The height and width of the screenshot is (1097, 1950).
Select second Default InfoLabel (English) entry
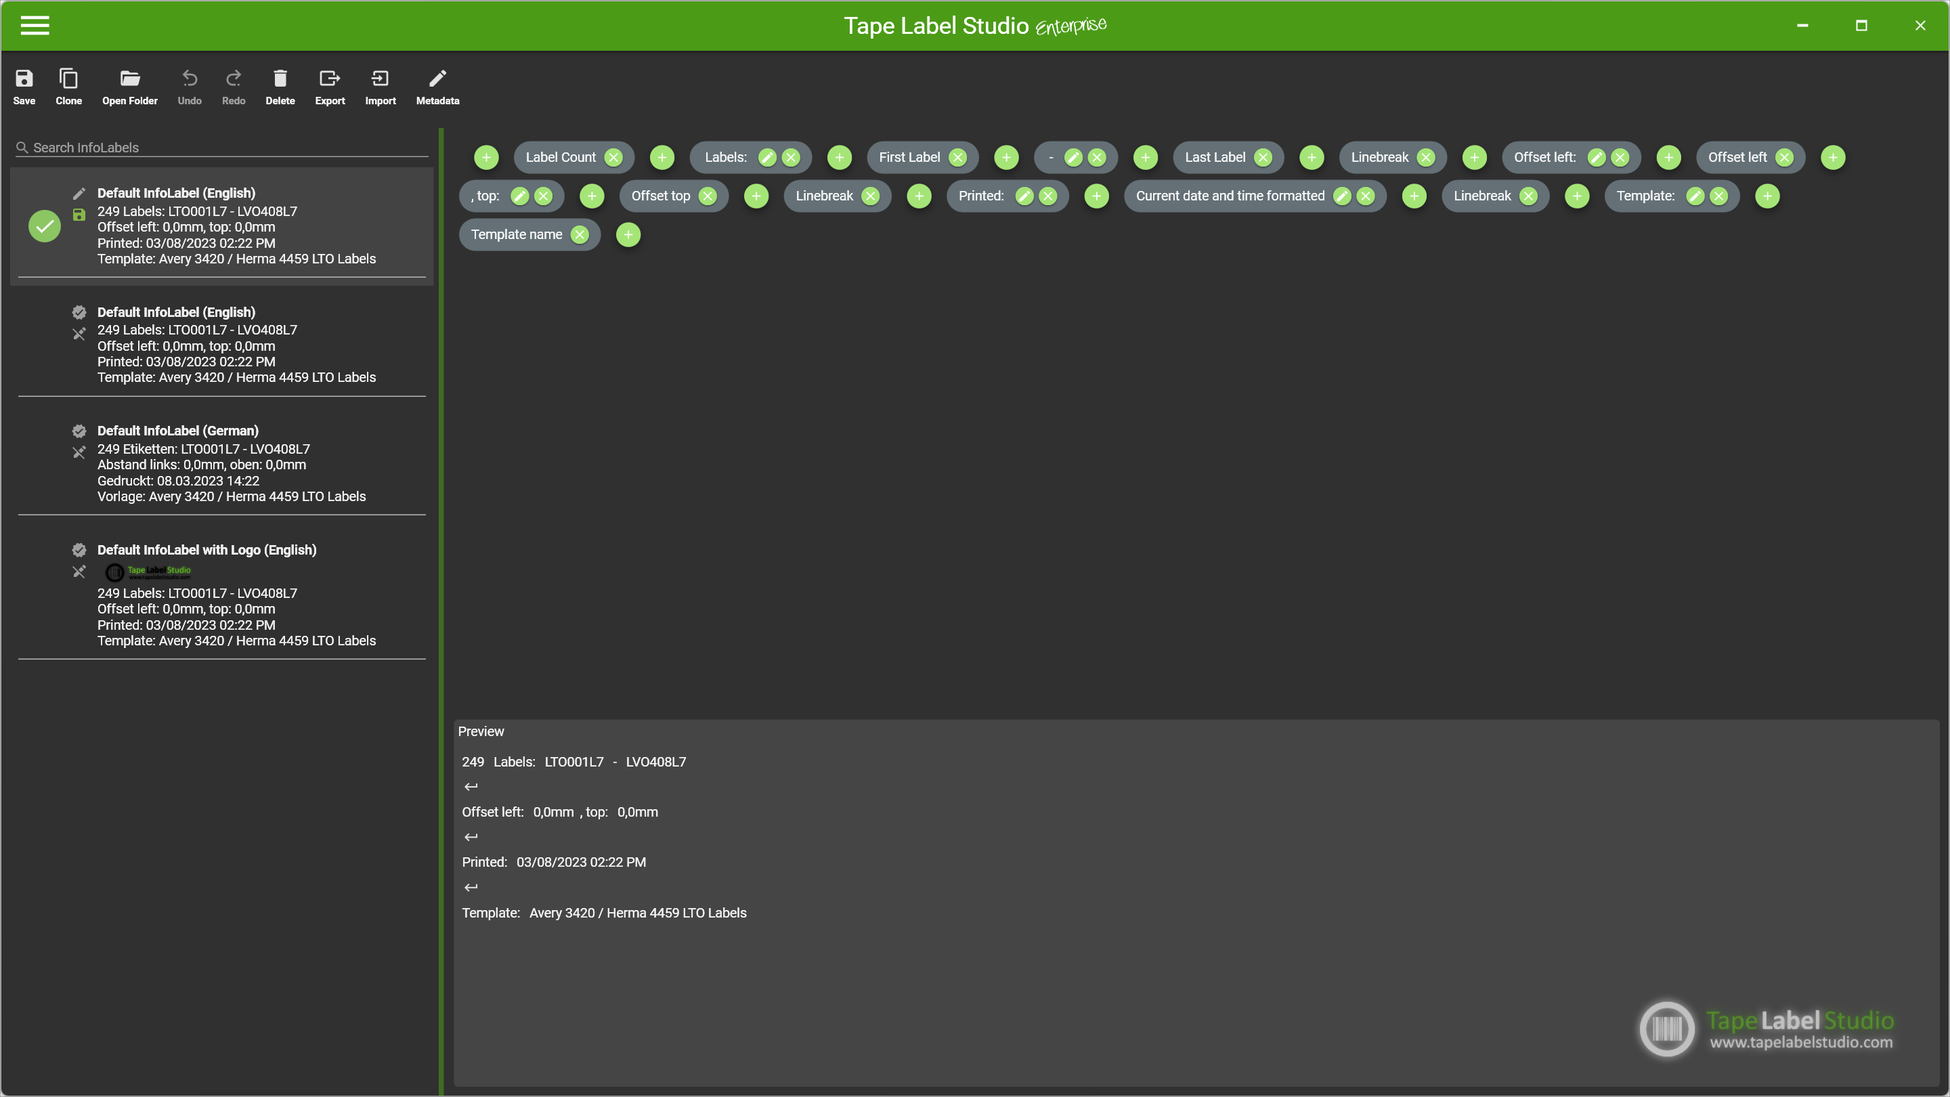[x=222, y=345]
